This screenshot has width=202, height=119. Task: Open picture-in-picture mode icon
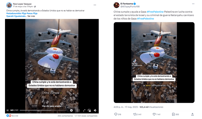[x=89, y=110]
